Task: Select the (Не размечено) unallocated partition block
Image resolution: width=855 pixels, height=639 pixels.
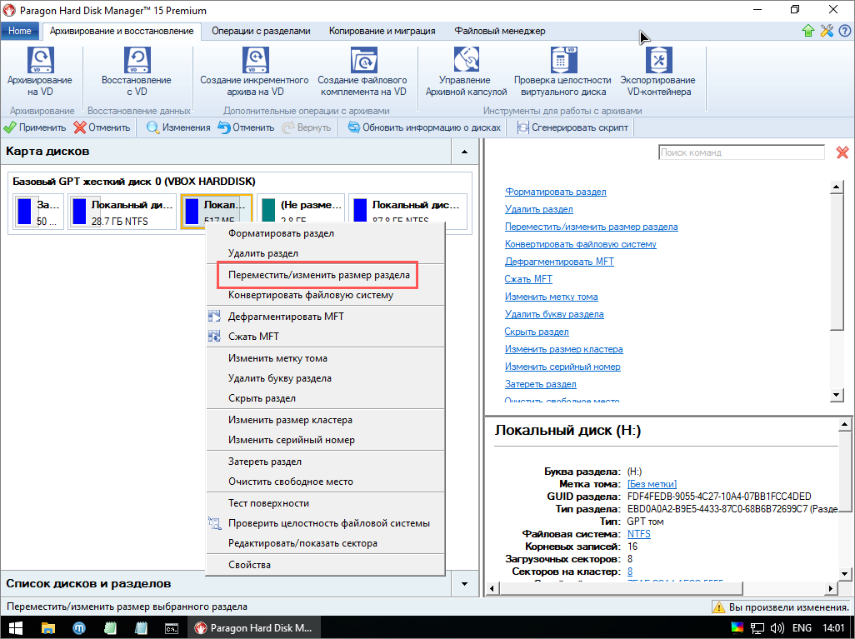Action: pos(301,207)
